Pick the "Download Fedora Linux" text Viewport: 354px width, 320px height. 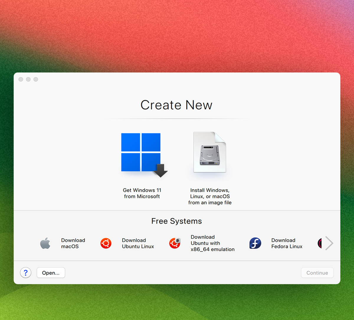[x=287, y=243]
